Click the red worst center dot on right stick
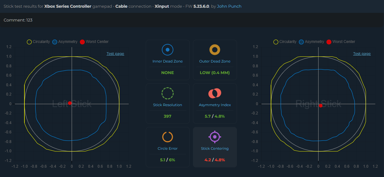The height and width of the screenshot is (177, 384). tap(320, 105)
